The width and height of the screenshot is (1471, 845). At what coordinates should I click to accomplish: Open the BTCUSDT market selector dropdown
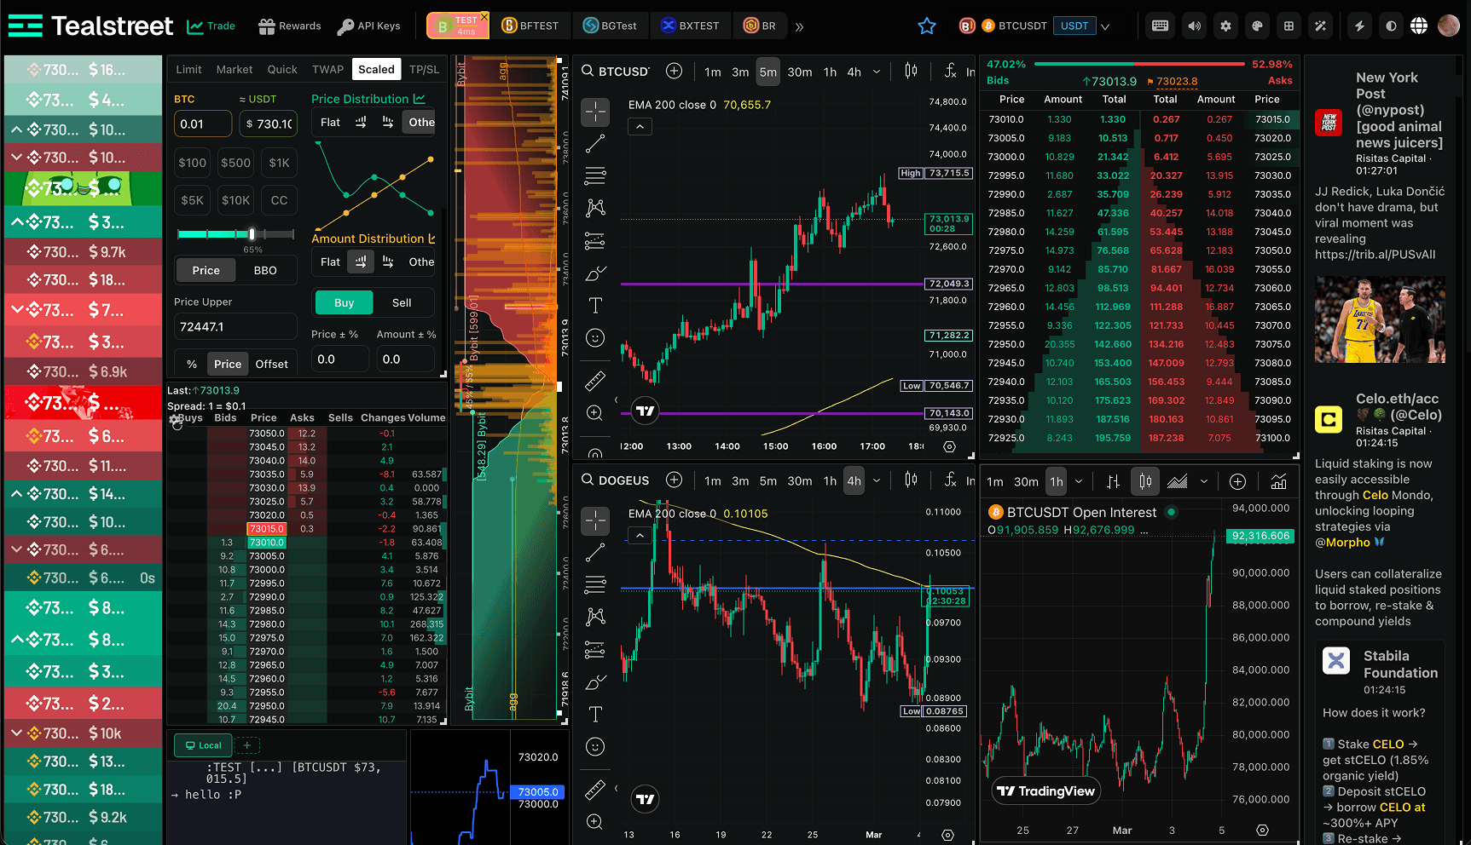(x=1105, y=26)
